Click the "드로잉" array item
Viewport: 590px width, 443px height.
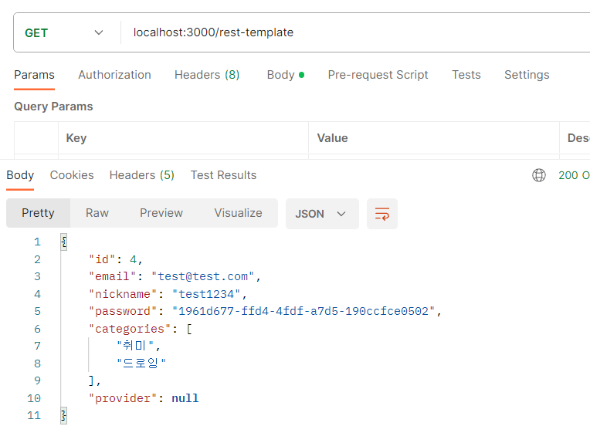point(141,364)
